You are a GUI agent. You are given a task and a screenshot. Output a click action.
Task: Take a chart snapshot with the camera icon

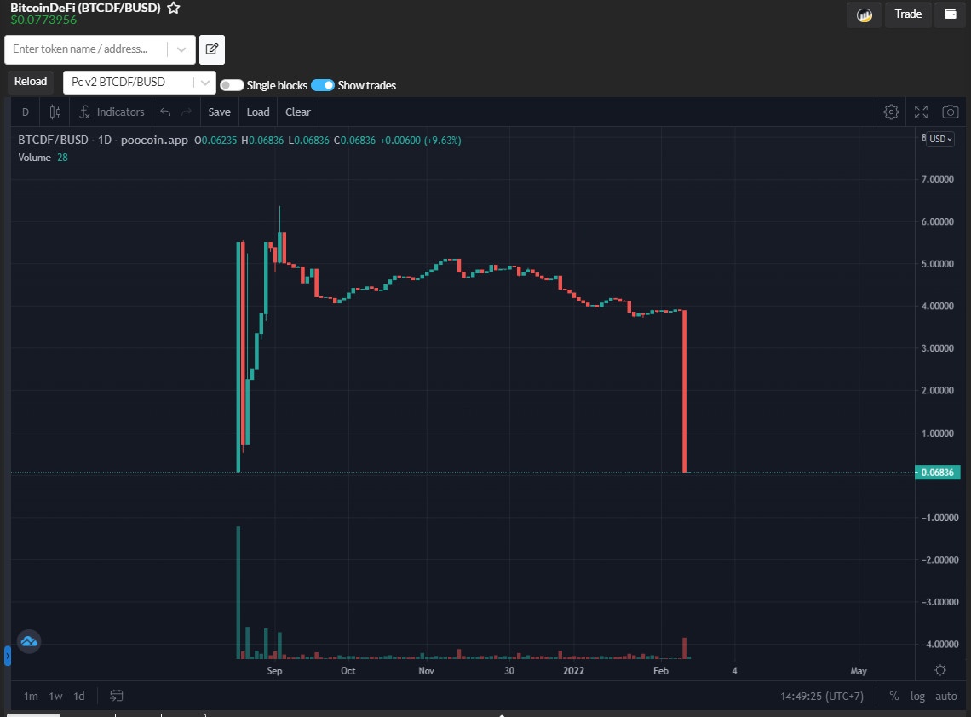click(950, 112)
